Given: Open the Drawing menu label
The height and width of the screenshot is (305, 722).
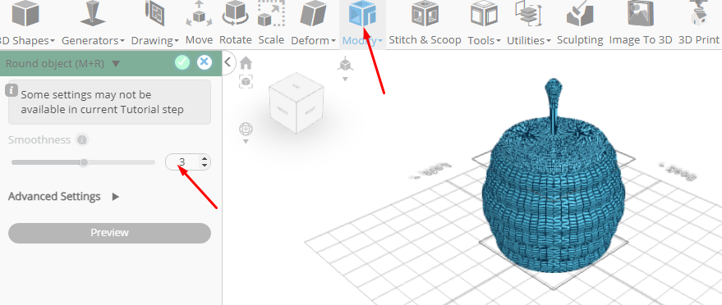Looking at the screenshot, I should pos(154,40).
